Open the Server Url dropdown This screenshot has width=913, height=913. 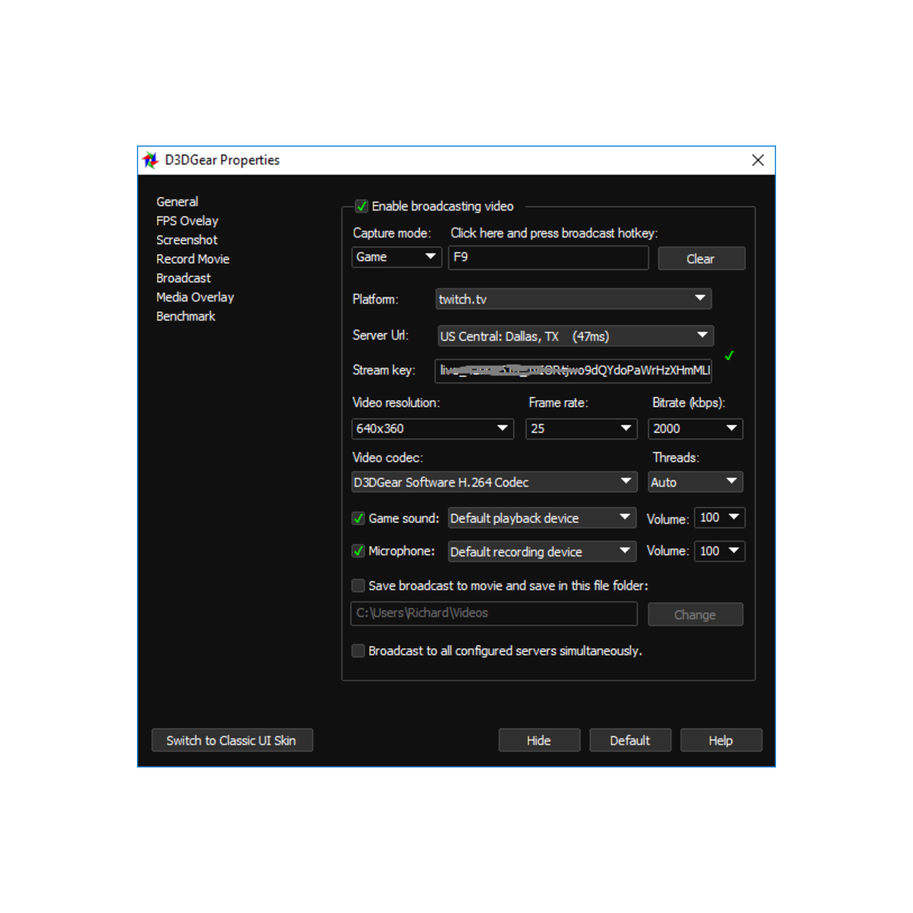pos(574,336)
